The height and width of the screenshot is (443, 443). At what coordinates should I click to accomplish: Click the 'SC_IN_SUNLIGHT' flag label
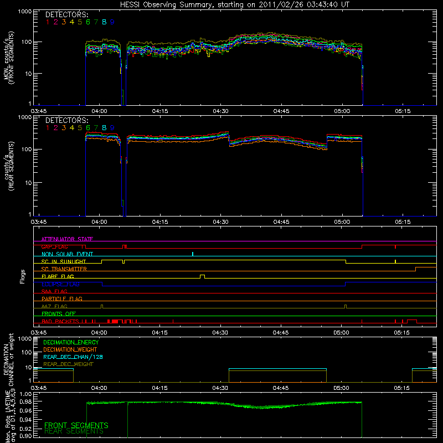point(64,261)
